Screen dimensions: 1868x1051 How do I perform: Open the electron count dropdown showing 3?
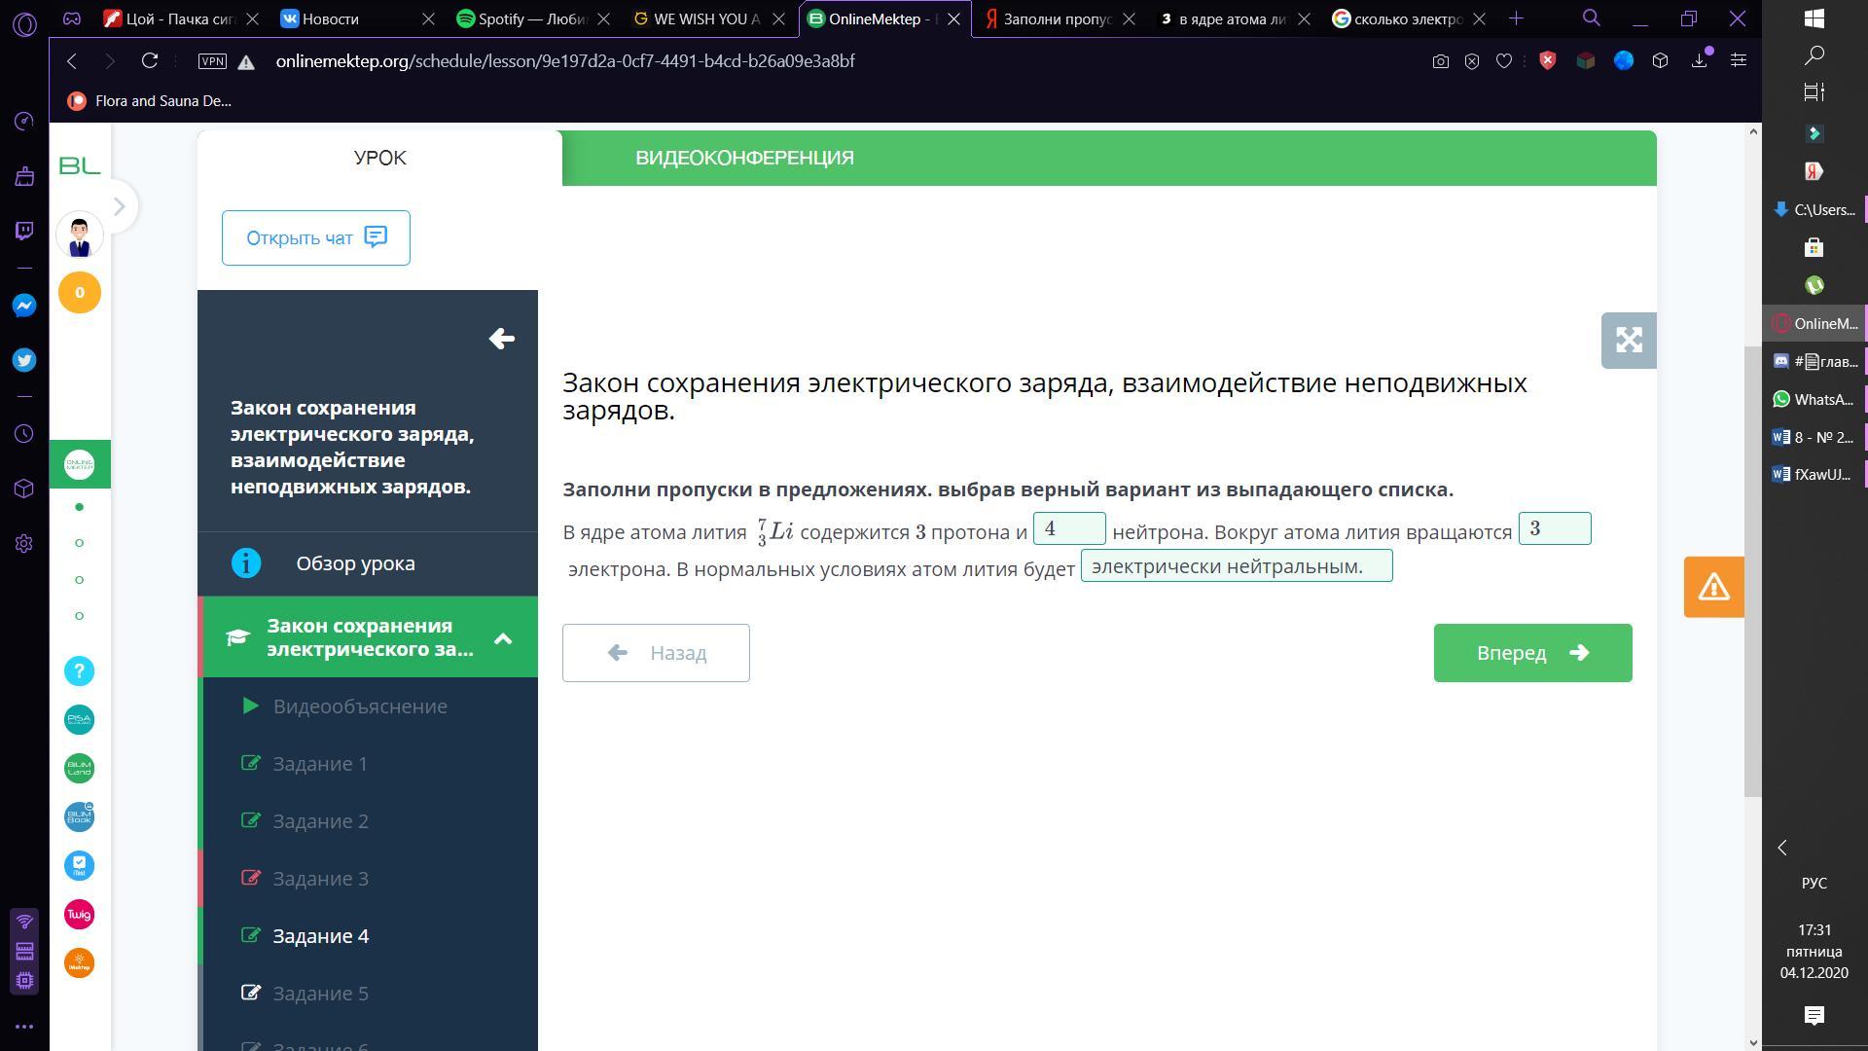1554,528
